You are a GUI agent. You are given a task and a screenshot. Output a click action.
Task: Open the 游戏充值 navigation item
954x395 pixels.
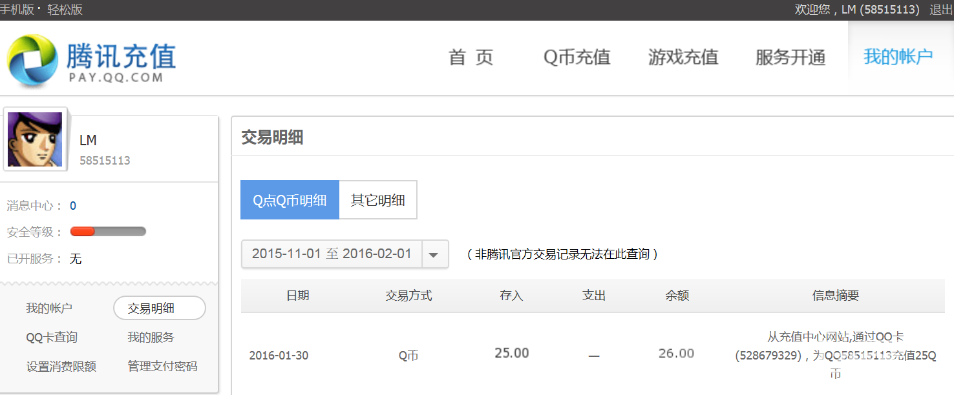(683, 57)
